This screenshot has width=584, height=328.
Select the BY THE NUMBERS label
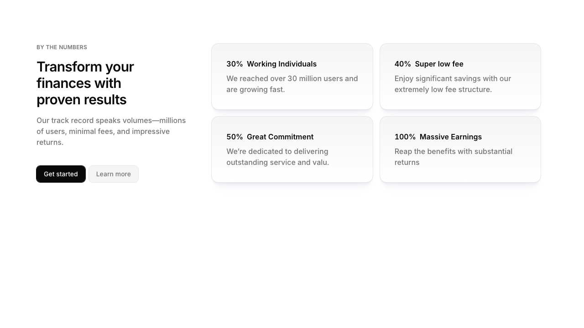[62, 47]
